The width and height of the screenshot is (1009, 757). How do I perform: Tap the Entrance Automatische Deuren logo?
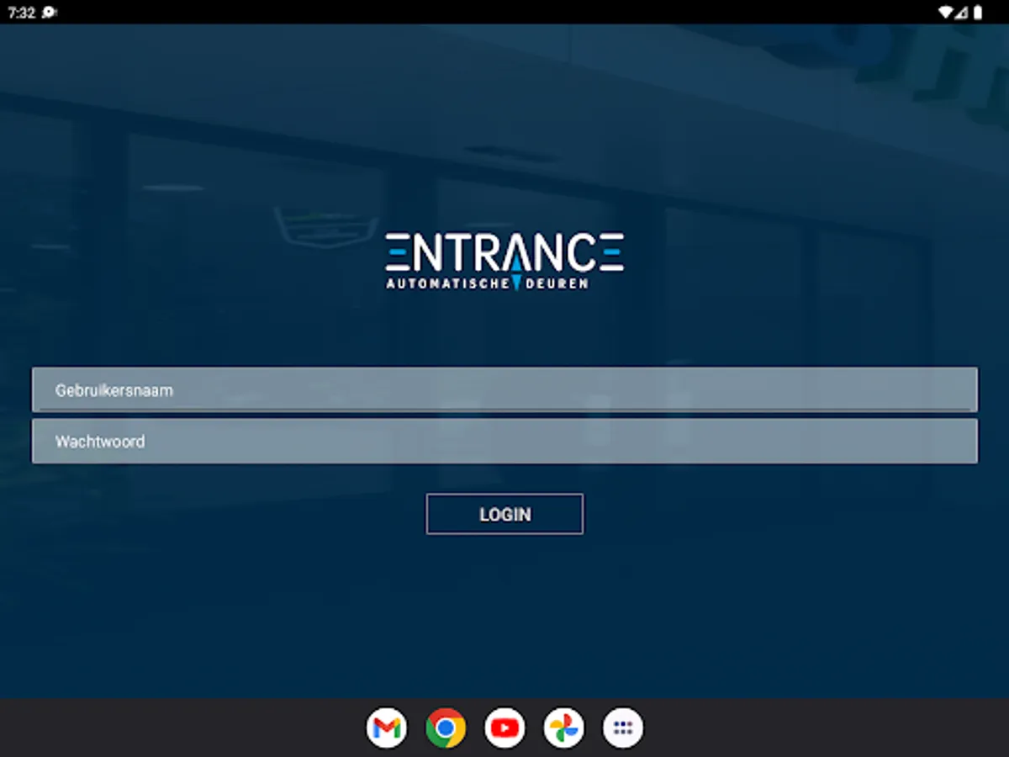(504, 262)
